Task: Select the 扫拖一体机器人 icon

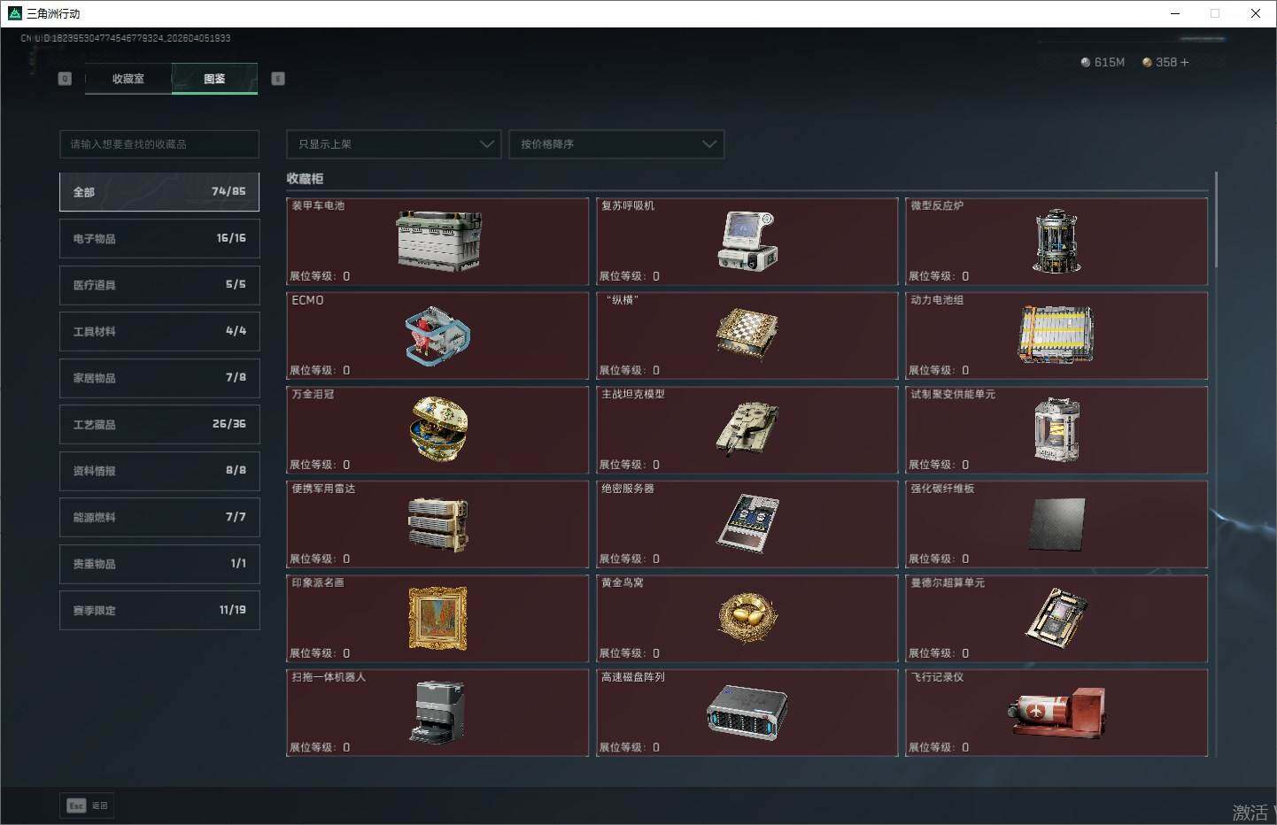Action: [437, 712]
